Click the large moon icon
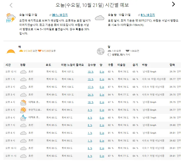Viewport: 188px width, 161px height. (101, 51)
